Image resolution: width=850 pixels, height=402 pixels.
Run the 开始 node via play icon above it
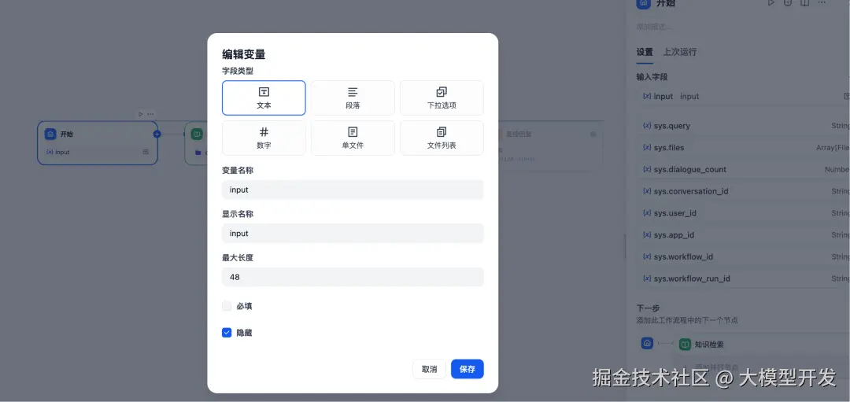coord(140,114)
